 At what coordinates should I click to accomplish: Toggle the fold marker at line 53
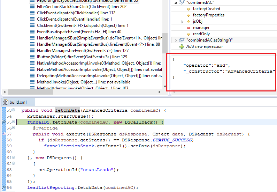click(13, 110)
